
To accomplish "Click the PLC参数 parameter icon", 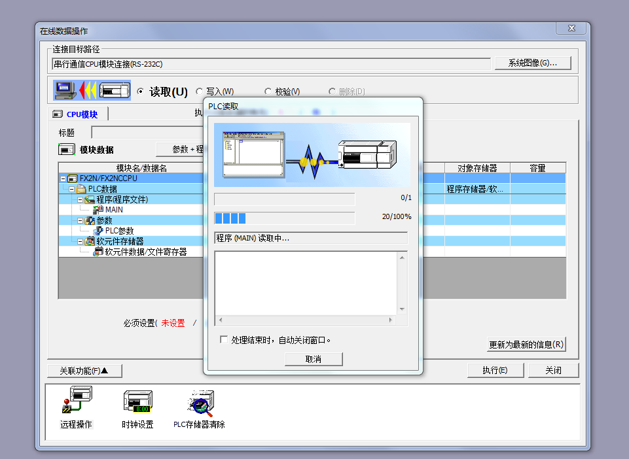I will 98,231.
